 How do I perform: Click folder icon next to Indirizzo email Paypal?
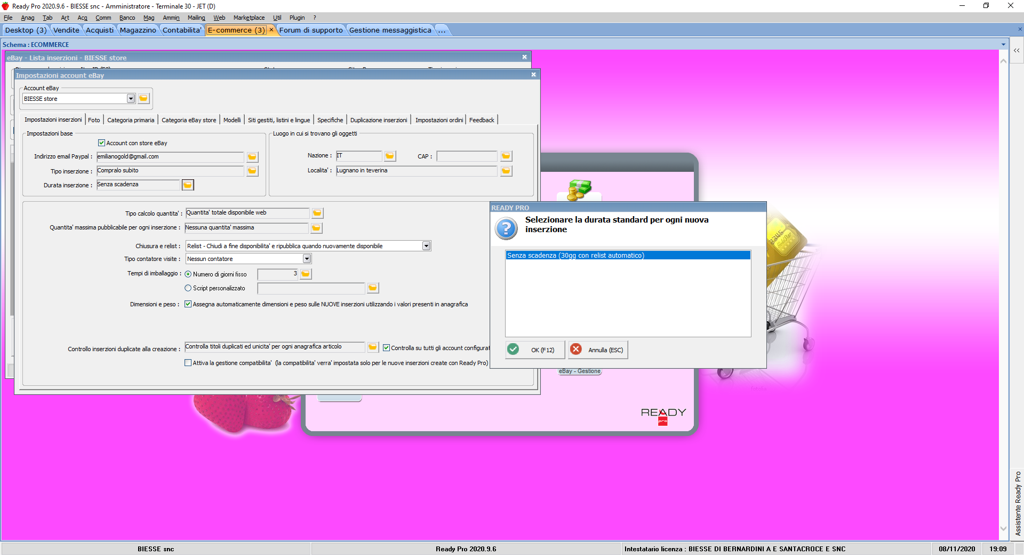[252, 157]
